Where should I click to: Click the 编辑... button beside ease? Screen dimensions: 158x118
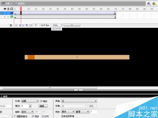tap(43, 106)
